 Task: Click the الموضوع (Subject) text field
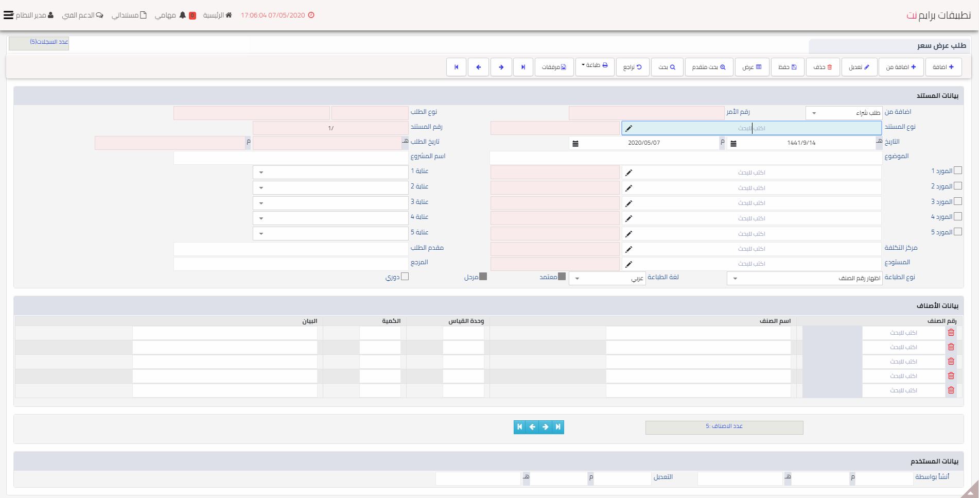click(685, 158)
